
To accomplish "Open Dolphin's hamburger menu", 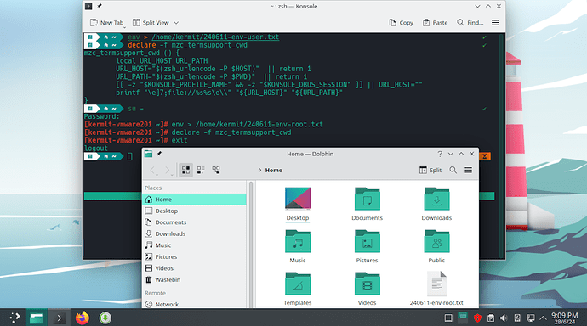I will 469,171.
